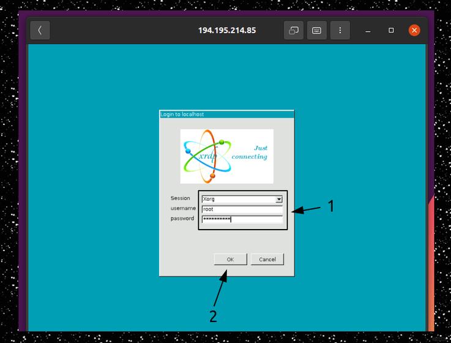
Task: Expand the Session dropdown arrow
Action: (278, 199)
